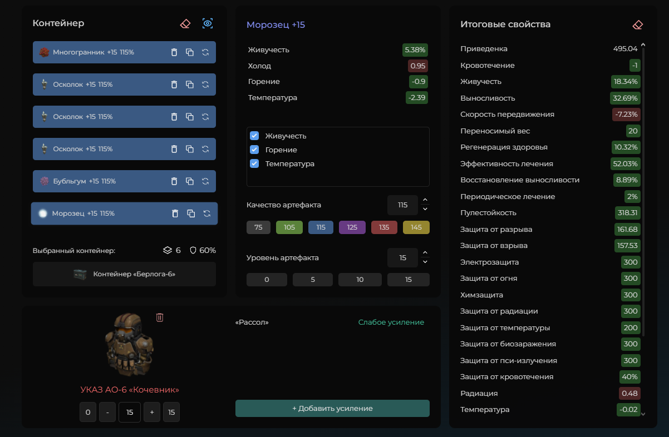669x437 pixels.
Task: Select quality 115 blue swatch
Action: (321, 227)
